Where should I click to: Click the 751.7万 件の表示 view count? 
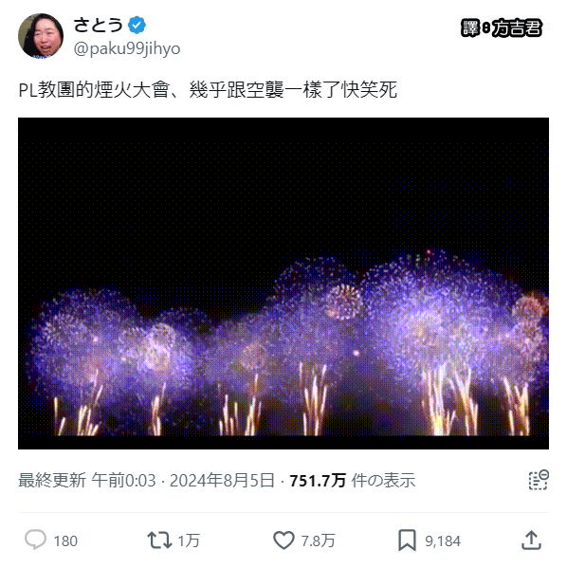(353, 481)
